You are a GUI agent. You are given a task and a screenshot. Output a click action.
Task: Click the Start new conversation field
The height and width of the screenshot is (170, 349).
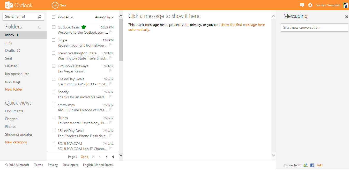point(314,27)
